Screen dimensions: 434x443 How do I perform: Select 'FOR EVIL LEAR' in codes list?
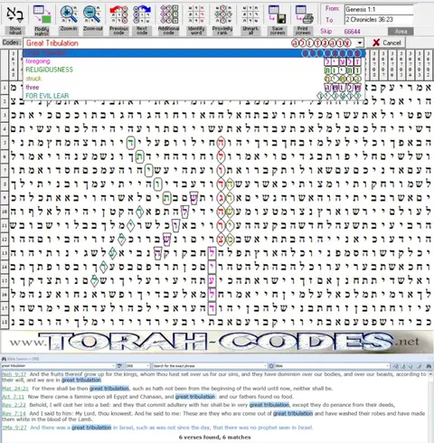(194, 96)
